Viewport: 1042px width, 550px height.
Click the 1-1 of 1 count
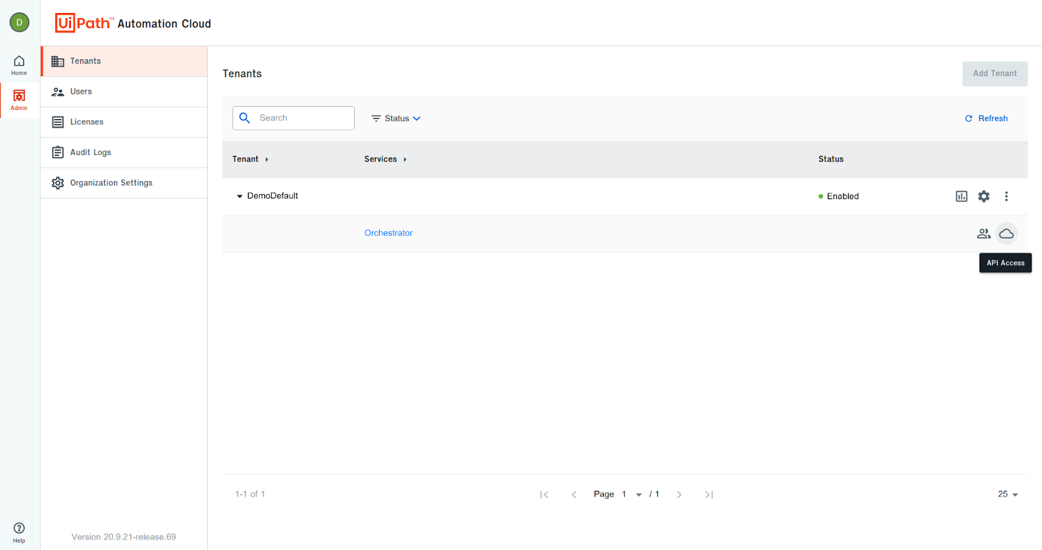pos(250,494)
